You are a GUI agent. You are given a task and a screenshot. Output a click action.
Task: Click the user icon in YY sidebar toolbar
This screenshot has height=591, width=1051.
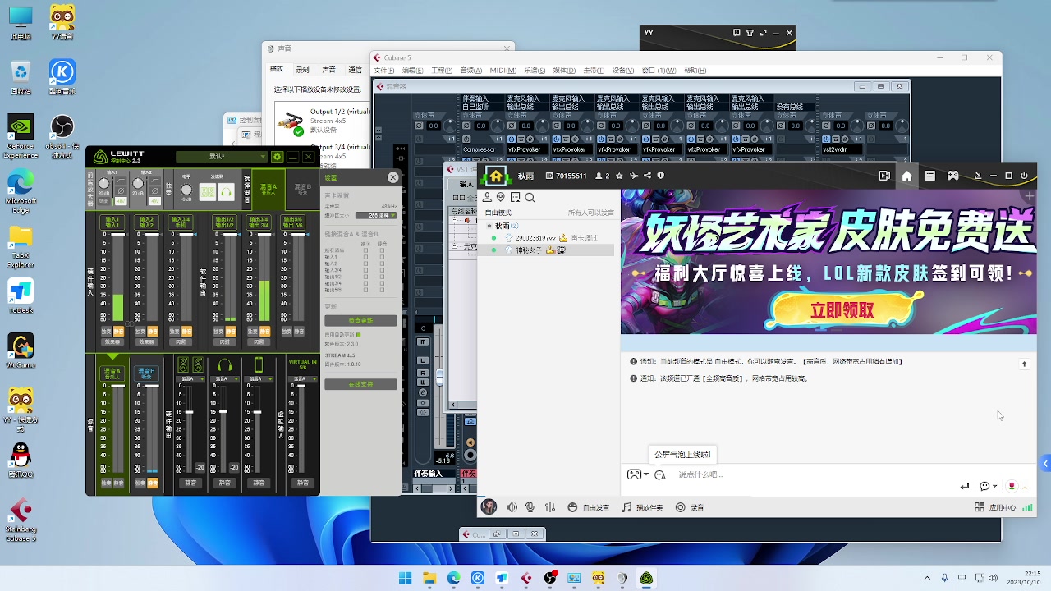coord(487,197)
